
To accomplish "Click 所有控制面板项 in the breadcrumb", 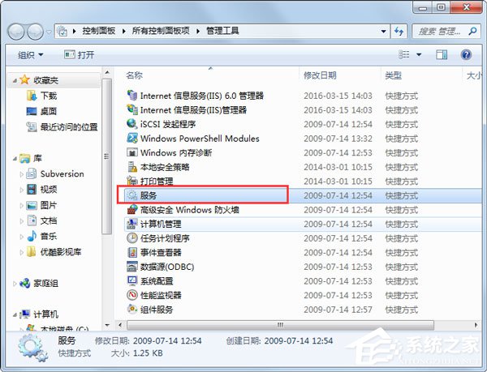I will click(x=161, y=31).
